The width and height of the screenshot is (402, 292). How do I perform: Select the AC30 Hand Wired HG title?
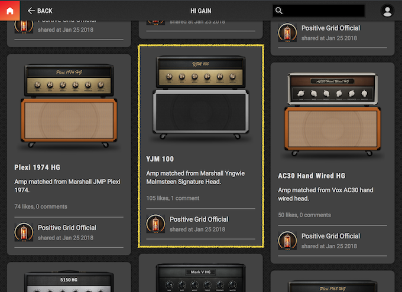click(312, 176)
